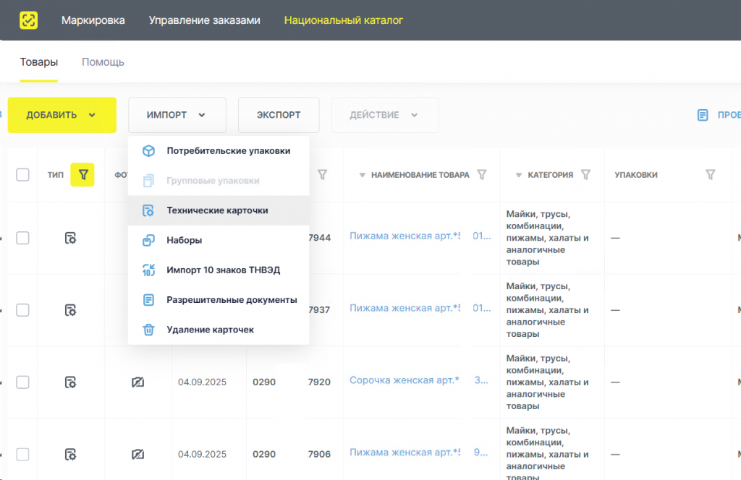Check the checkbox for the first product row
Screen dimensions: 741x480
22,238
